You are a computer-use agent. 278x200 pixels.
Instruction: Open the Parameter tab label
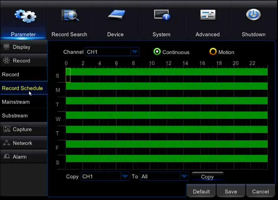[x=23, y=34]
